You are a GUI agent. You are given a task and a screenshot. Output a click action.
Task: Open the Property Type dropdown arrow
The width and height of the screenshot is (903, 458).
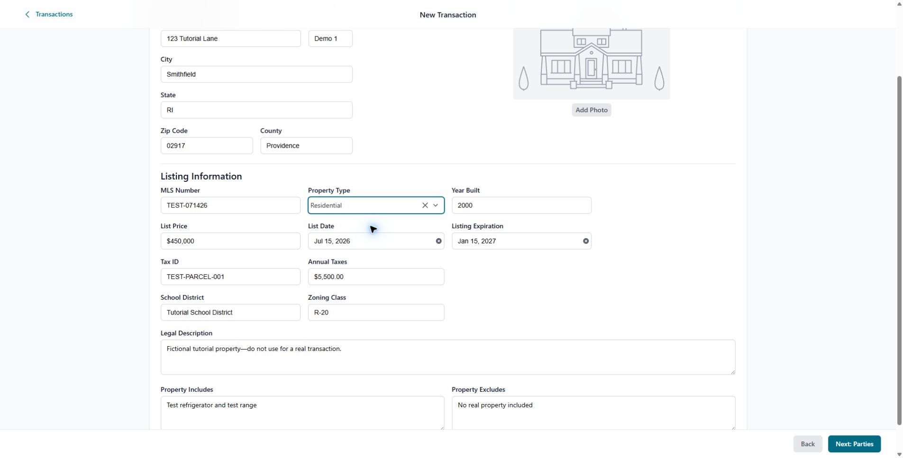click(436, 205)
